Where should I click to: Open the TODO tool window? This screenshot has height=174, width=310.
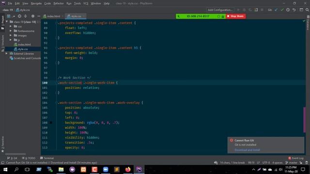pos(29,158)
